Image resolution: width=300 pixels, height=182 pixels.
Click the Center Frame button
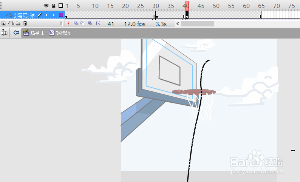tap(68, 23)
